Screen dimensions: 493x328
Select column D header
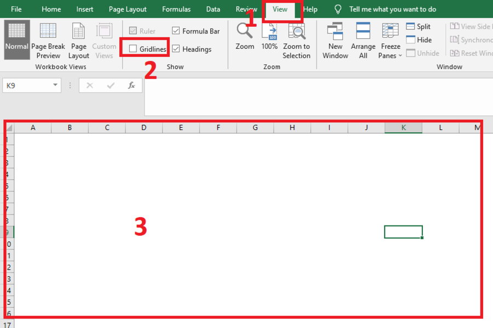(144, 127)
